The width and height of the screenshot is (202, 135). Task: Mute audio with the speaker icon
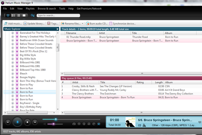44,124
